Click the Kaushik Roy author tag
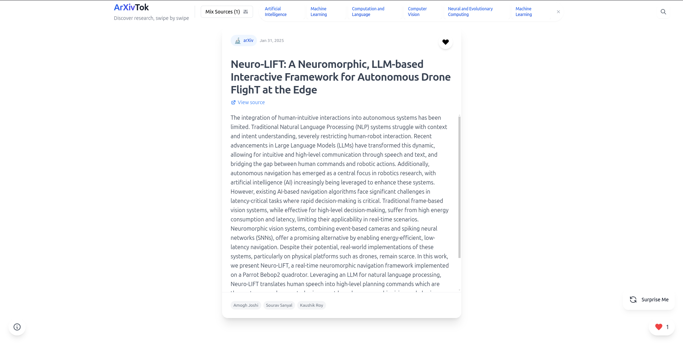This screenshot has width=683, height=344. coord(311,305)
